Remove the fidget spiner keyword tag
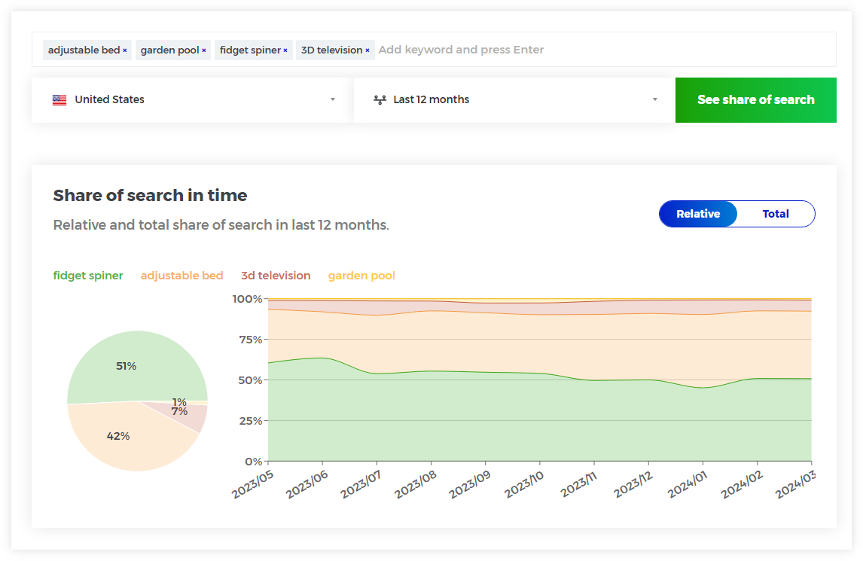This screenshot has height=561, width=863. pos(285,50)
